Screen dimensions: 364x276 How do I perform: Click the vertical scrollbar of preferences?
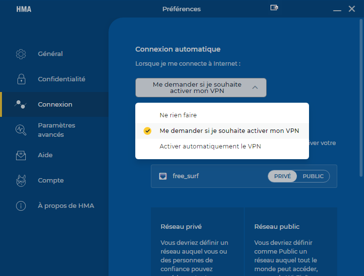(361, 98)
